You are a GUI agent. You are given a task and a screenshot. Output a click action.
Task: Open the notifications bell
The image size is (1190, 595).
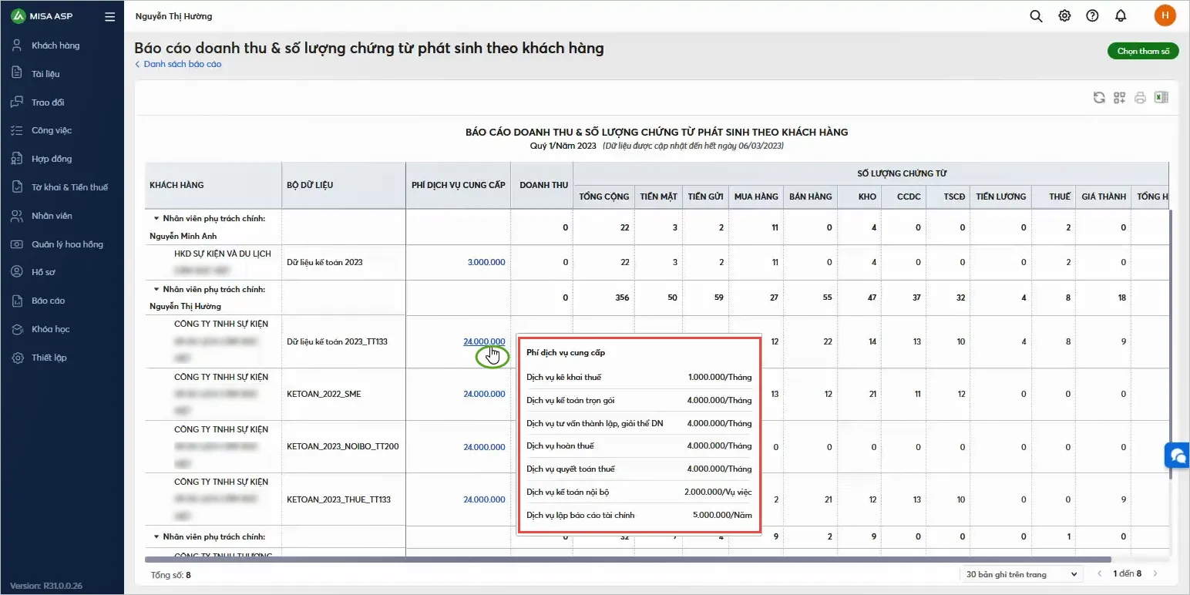[1121, 16]
